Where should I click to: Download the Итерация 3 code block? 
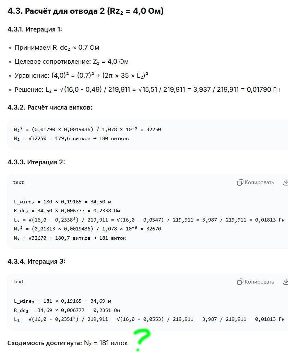click(x=285, y=282)
